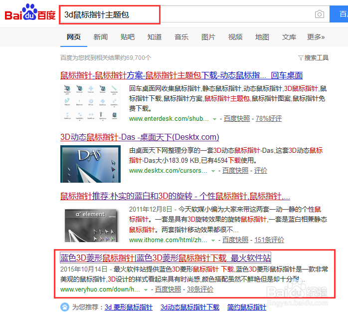Select the 网页 tab

click(x=74, y=37)
